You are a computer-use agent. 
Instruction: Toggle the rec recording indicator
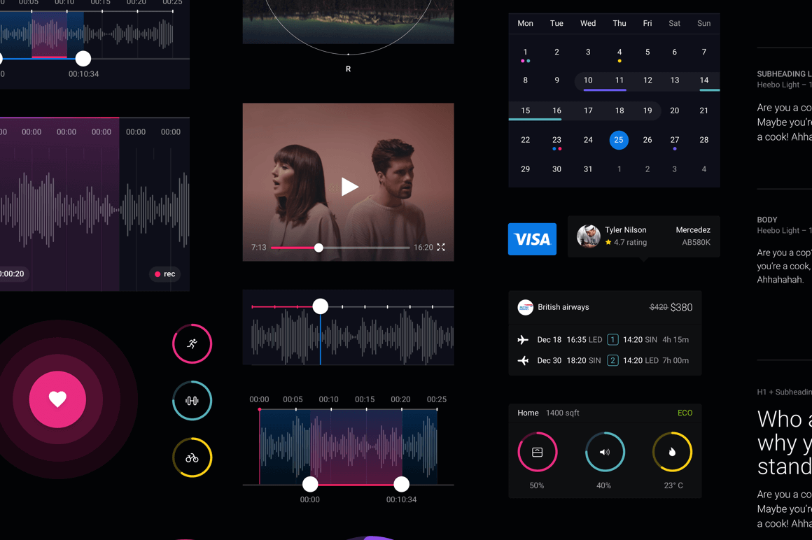164,273
